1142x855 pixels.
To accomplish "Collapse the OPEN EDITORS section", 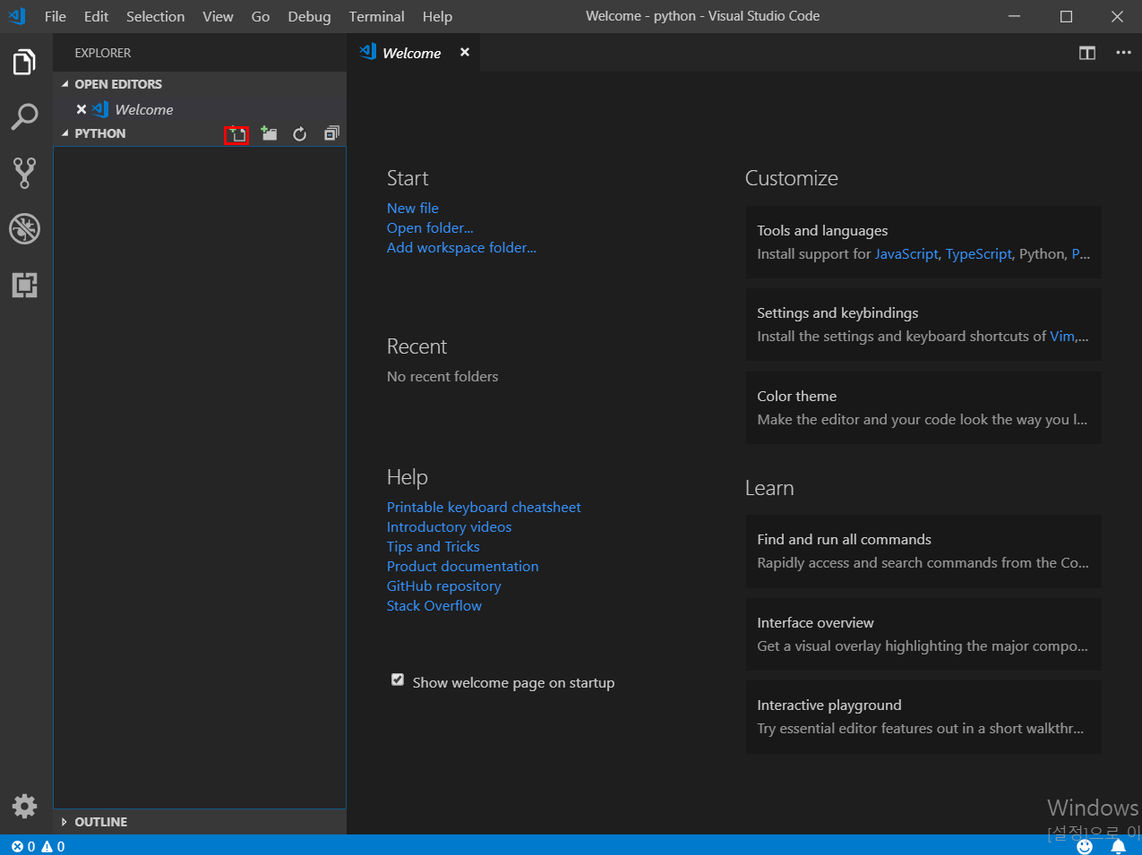I will point(200,84).
